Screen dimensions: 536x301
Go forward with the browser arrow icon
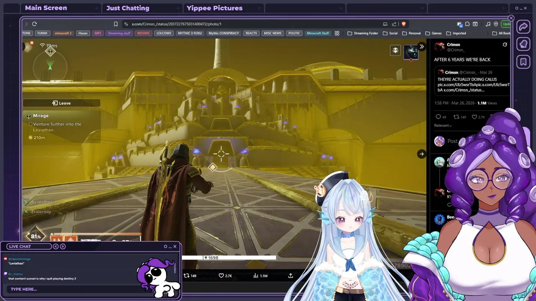(26, 24)
